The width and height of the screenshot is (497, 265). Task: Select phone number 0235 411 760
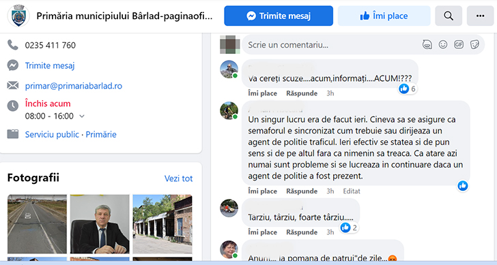tap(51, 45)
